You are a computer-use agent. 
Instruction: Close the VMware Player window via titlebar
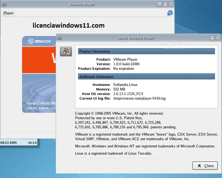(171, 4)
